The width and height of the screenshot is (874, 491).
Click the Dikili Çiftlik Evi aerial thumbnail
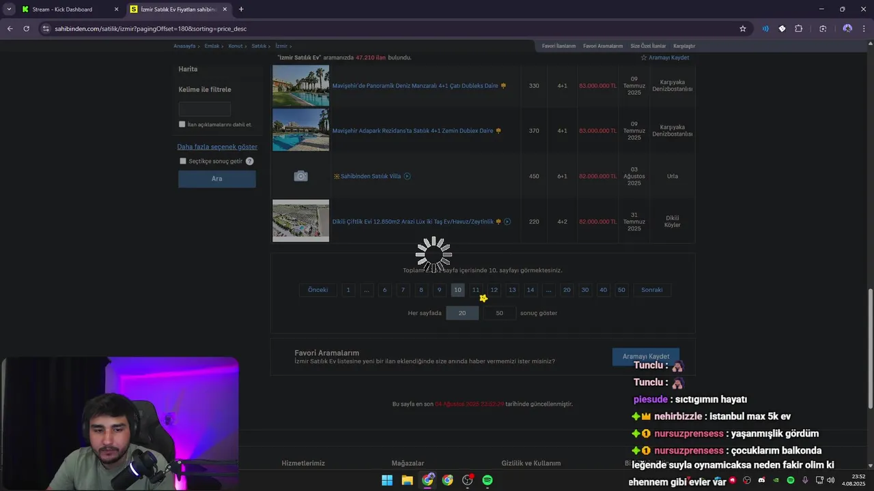click(x=300, y=220)
